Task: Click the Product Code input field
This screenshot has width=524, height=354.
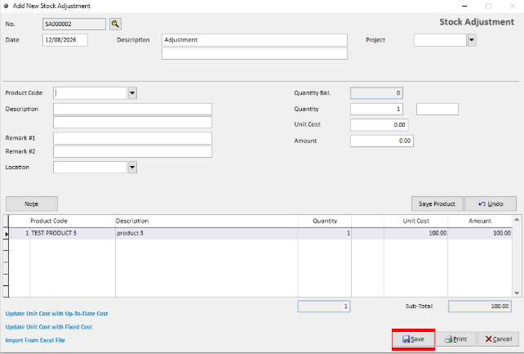Action: click(91, 93)
